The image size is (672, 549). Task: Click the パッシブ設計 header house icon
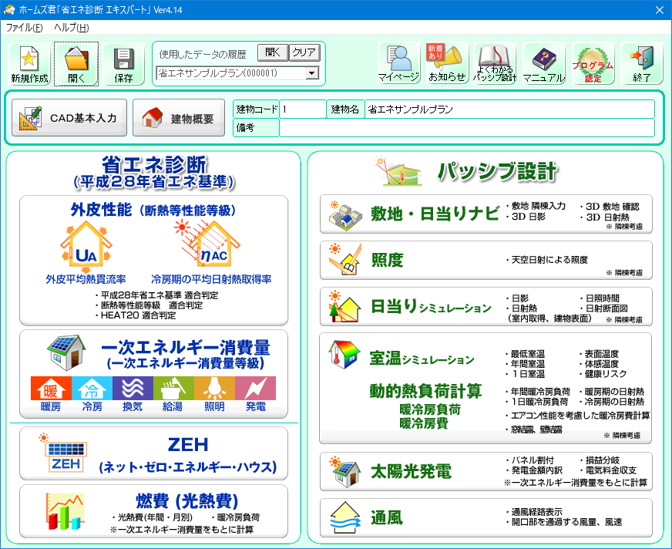click(x=398, y=171)
